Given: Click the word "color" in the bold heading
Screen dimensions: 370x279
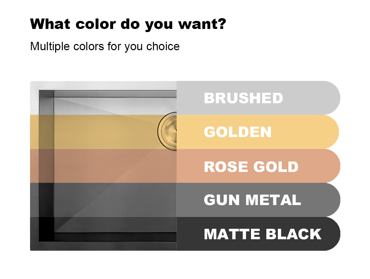Looking at the screenshot, I should point(96,24).
